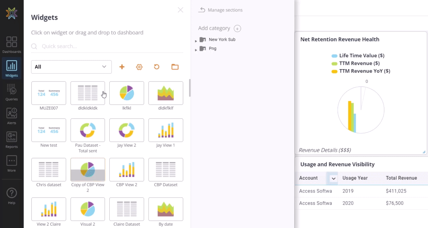Click the More option in sidebar

click(12, 163)
